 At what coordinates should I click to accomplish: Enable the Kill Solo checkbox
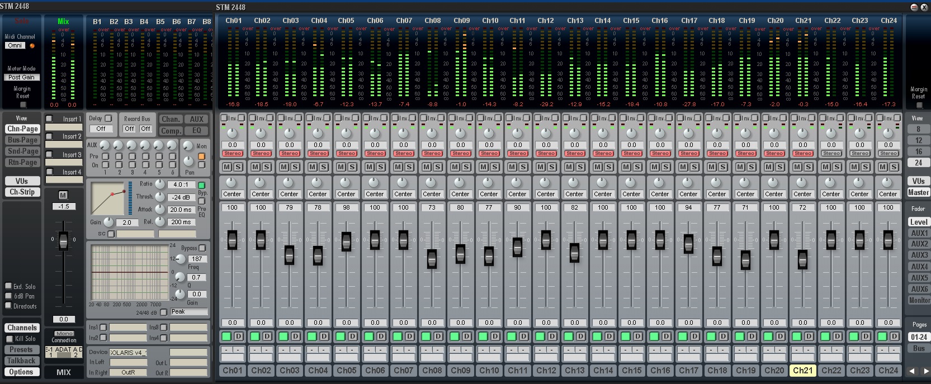pyautogui.click(x=10, y=339)
